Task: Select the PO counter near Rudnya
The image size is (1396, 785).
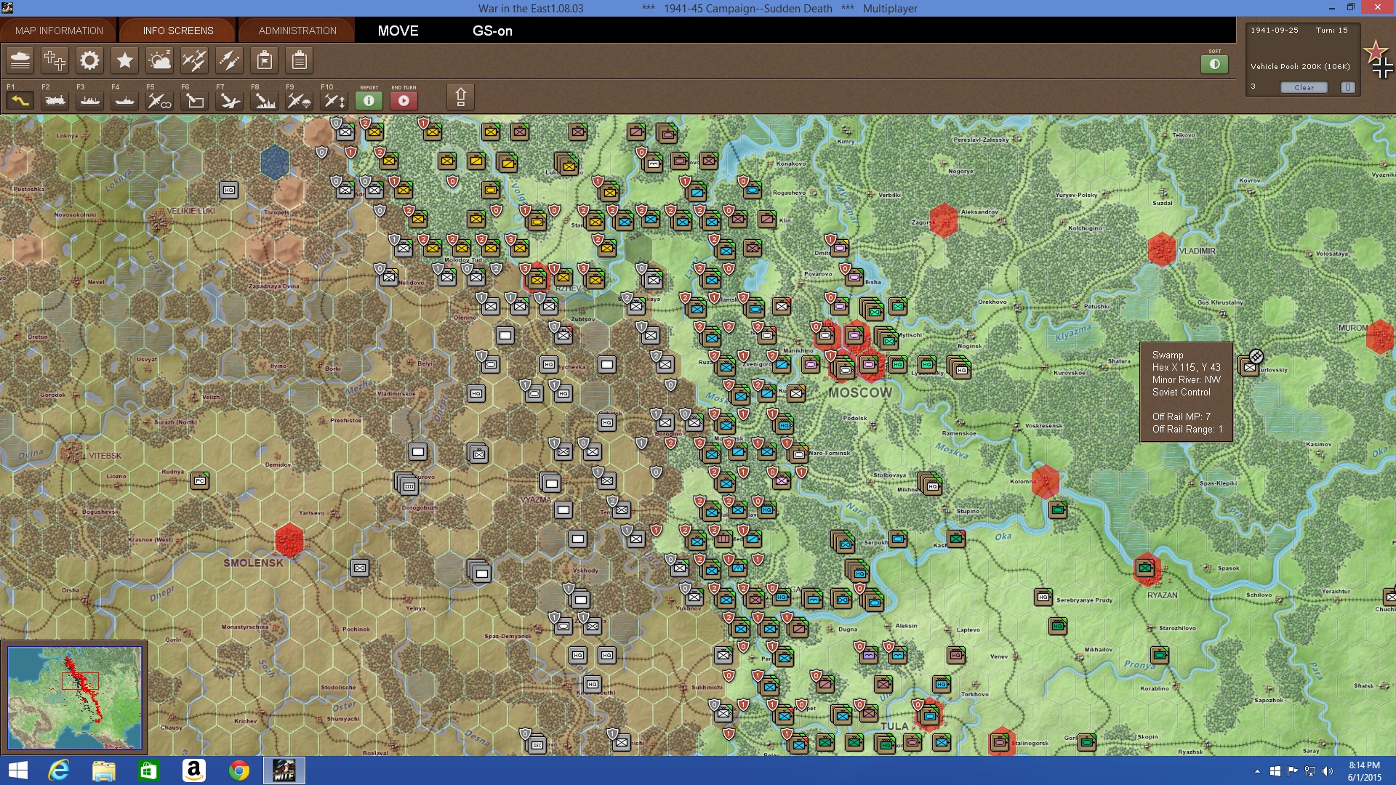Action: pos(200,480)
